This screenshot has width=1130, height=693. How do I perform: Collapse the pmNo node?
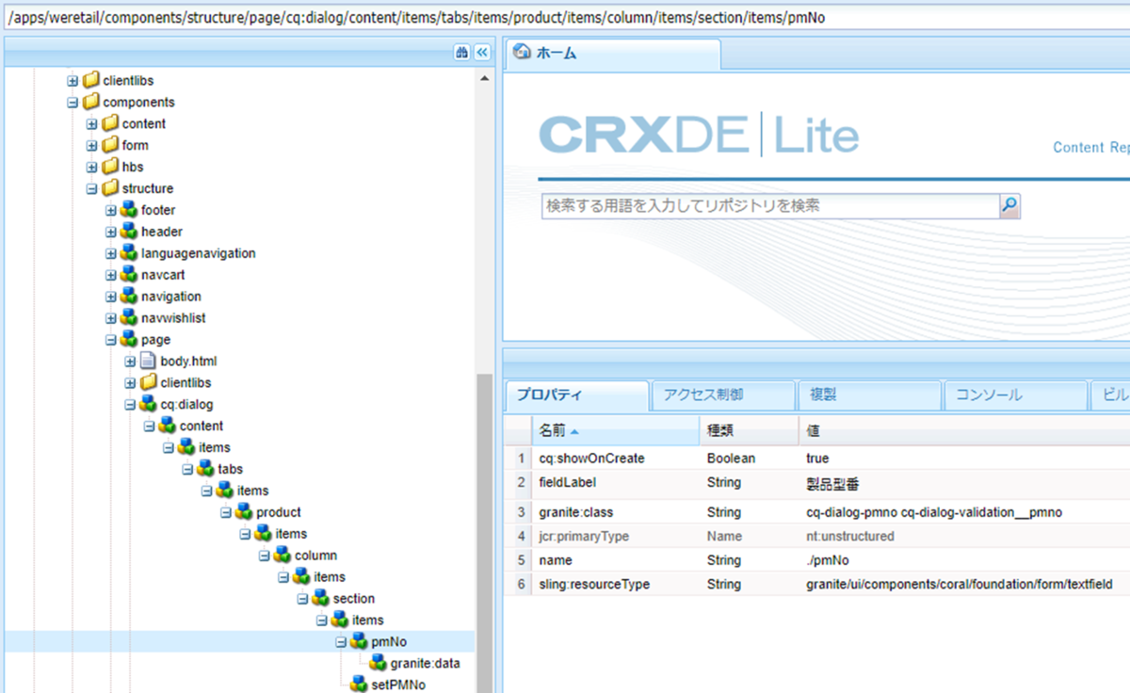[341, 641]
